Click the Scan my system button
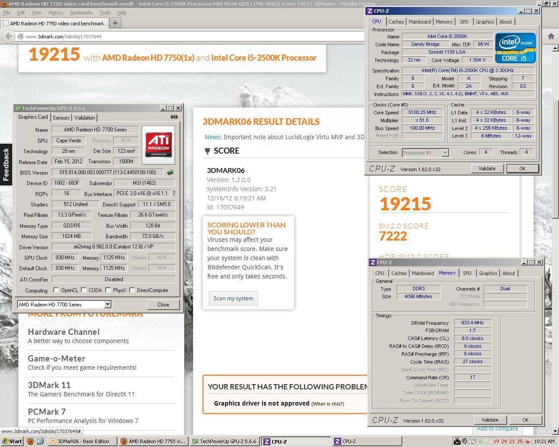 (233, 299)
